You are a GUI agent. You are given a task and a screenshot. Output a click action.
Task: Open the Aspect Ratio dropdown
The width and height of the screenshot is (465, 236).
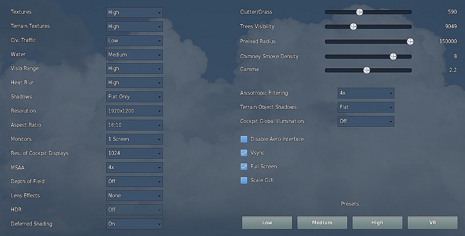134,125
